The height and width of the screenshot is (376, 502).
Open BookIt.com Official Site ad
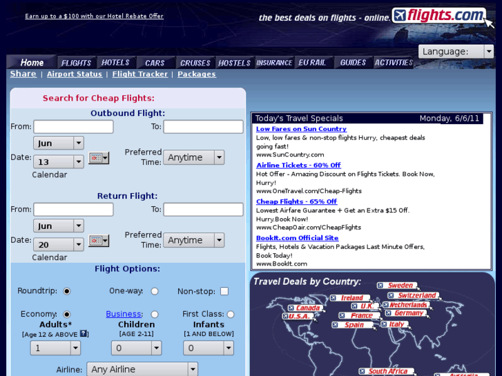click(297, 238)
